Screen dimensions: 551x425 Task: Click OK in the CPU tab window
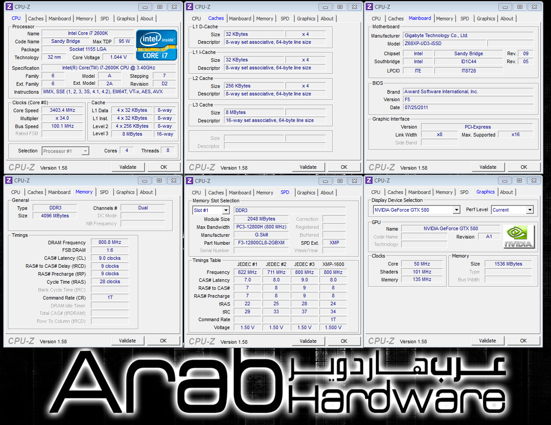pos(164,167)
